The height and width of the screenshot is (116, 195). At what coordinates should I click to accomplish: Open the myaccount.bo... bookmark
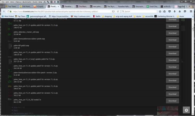coord(59,16)
